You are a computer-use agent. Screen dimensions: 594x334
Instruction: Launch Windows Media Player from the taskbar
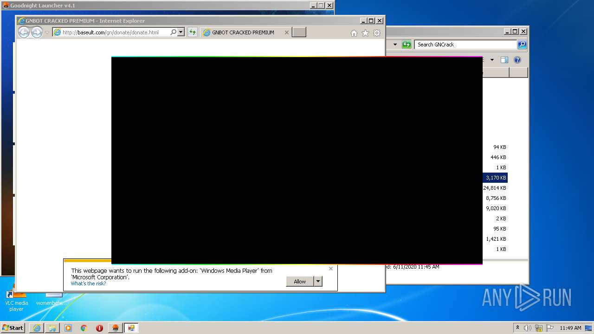click(x=68, y=328)
